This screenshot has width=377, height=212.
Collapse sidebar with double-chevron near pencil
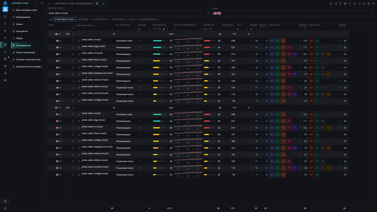point(42,3)
